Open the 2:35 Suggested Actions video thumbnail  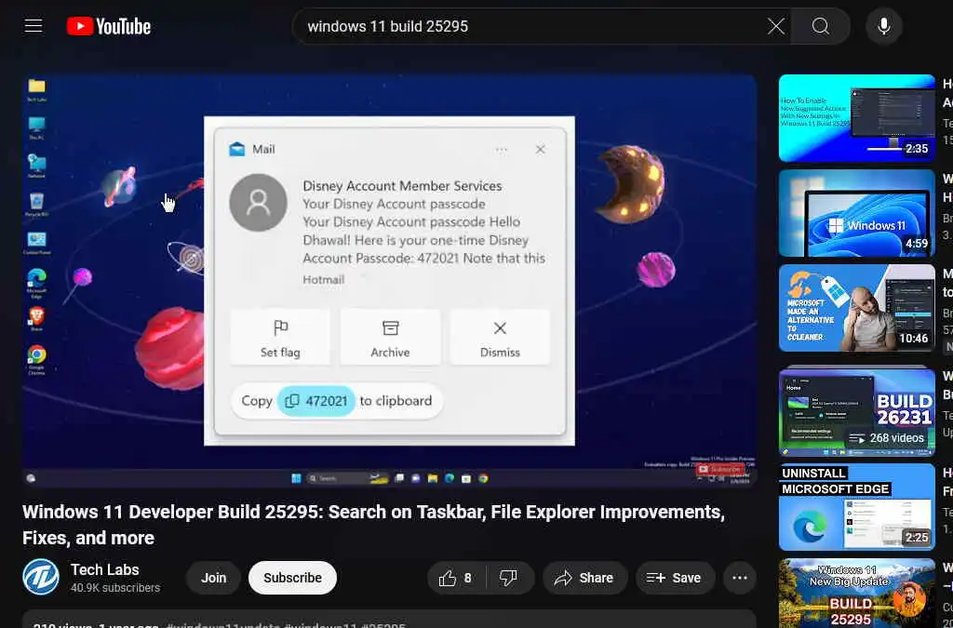pyautogui.click(x=857, y=118)
